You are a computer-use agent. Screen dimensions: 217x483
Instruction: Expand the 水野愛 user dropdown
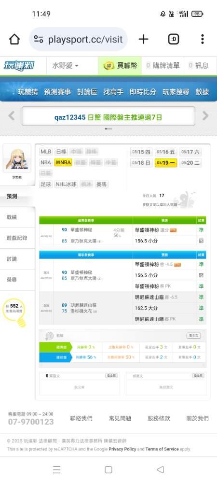tap(65, 66)
